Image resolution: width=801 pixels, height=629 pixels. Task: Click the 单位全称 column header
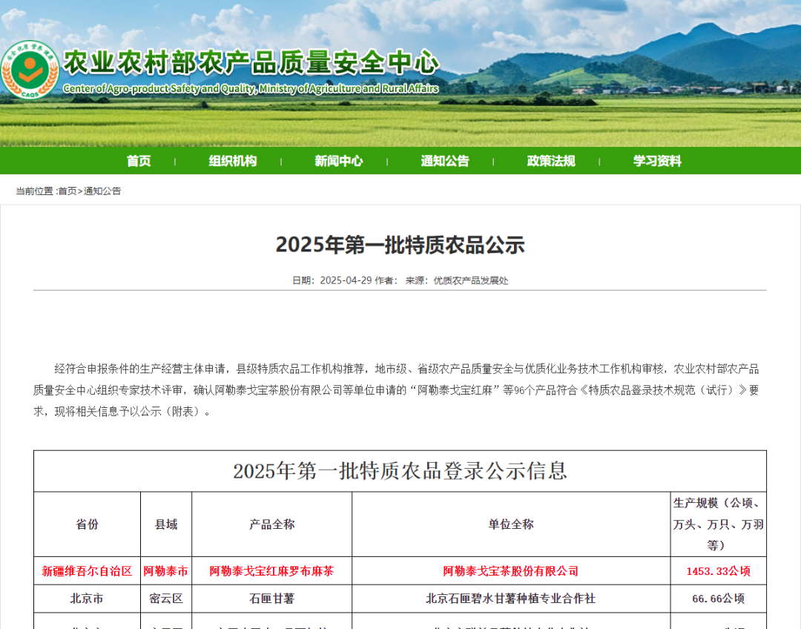511,524
